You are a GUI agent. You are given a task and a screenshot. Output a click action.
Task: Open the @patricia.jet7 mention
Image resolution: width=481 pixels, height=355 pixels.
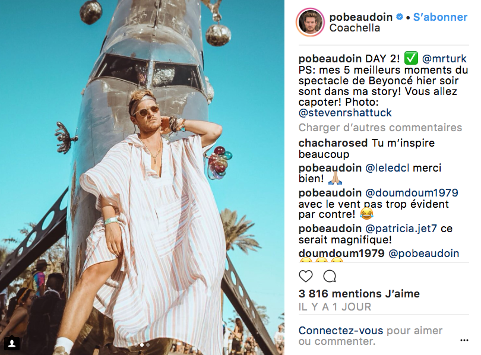point(401,229)
